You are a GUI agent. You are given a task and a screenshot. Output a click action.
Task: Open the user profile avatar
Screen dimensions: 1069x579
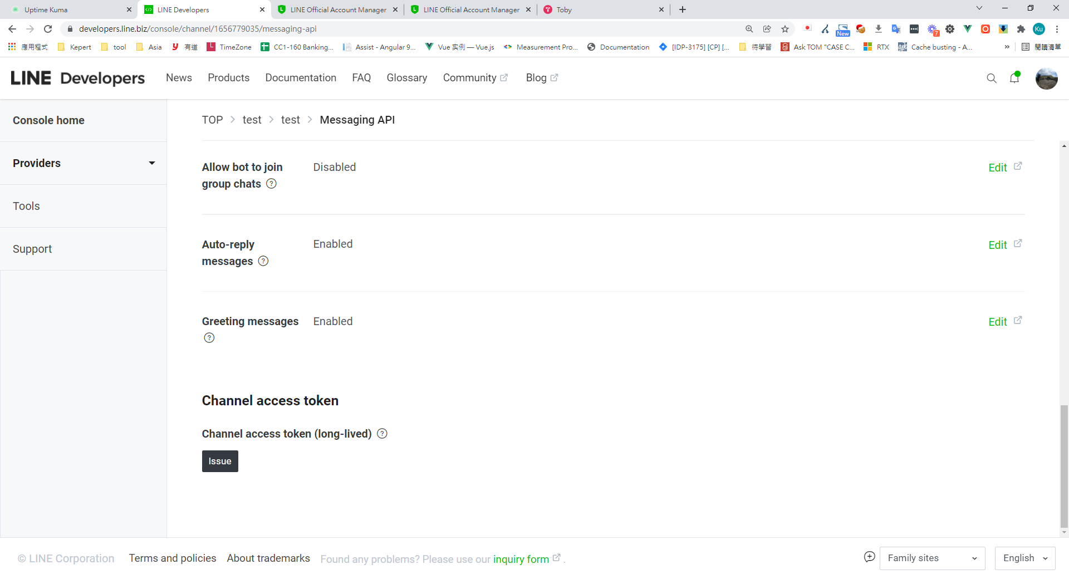click(1046, 78)
